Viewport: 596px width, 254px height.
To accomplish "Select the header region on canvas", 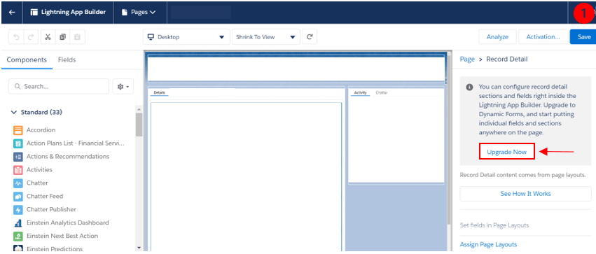I will [x=296, y=69].
